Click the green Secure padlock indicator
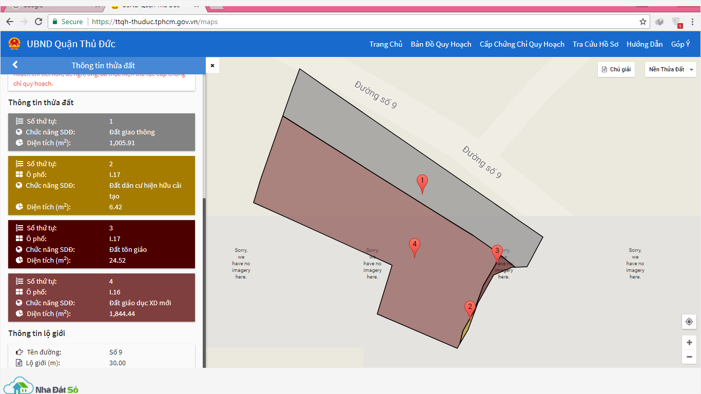The width and height of the screenshot is (701, 394). pyautogui.click(x=67, y=22)
